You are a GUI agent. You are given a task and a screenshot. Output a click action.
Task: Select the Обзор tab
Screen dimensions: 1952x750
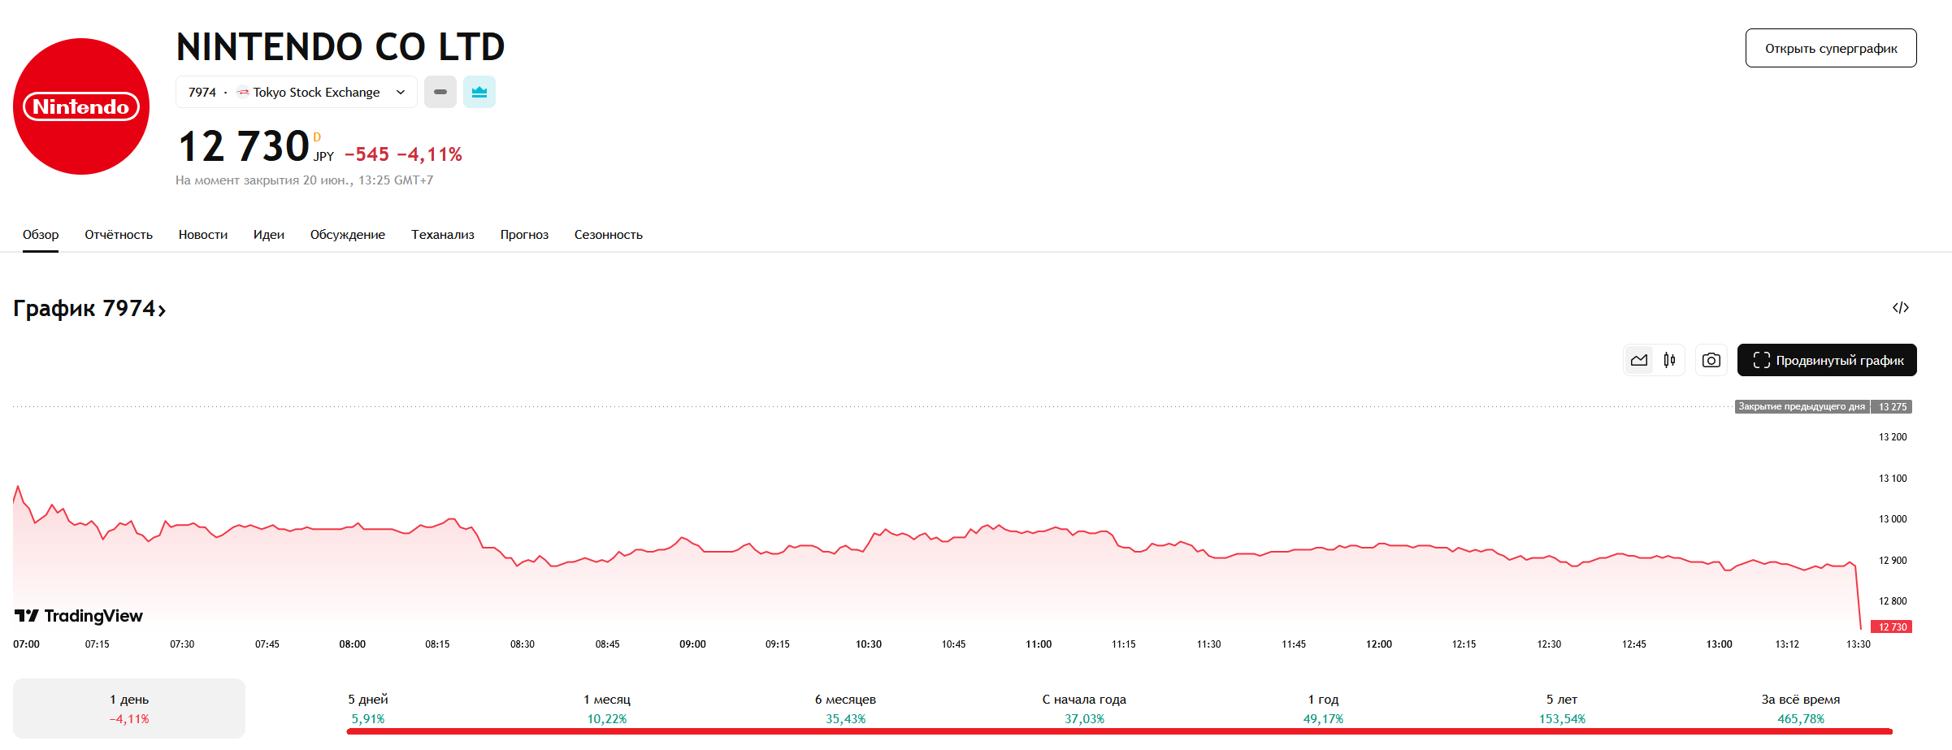41,234
